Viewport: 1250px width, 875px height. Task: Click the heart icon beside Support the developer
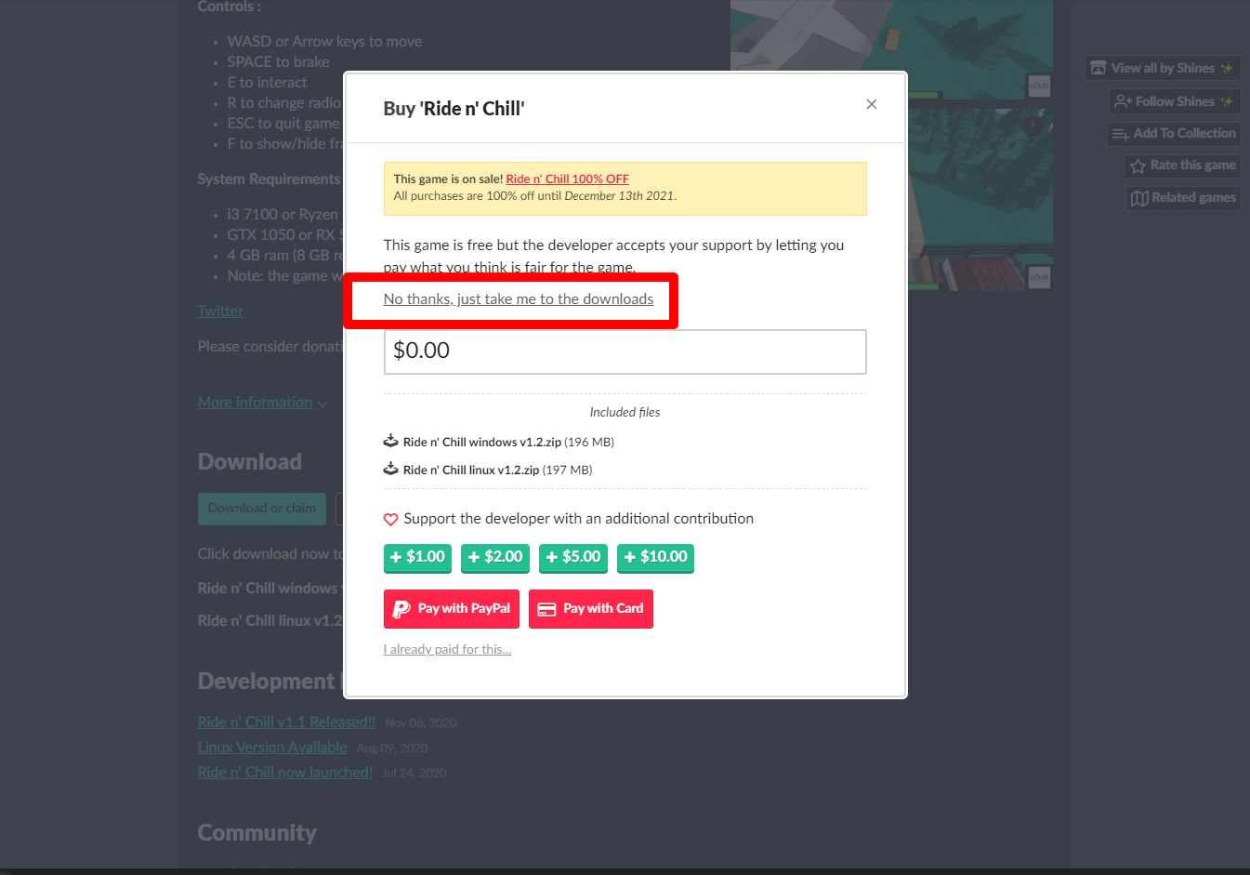(x=390, y=519)
